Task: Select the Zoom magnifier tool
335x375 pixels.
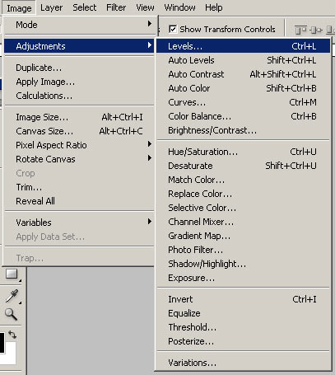Action: [11, 314]
